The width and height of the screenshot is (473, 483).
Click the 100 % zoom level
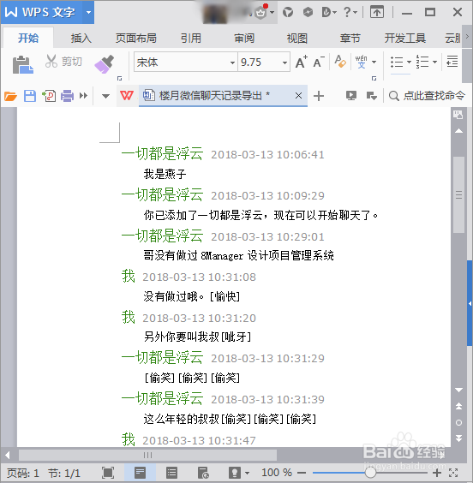(x=277, y=473)
